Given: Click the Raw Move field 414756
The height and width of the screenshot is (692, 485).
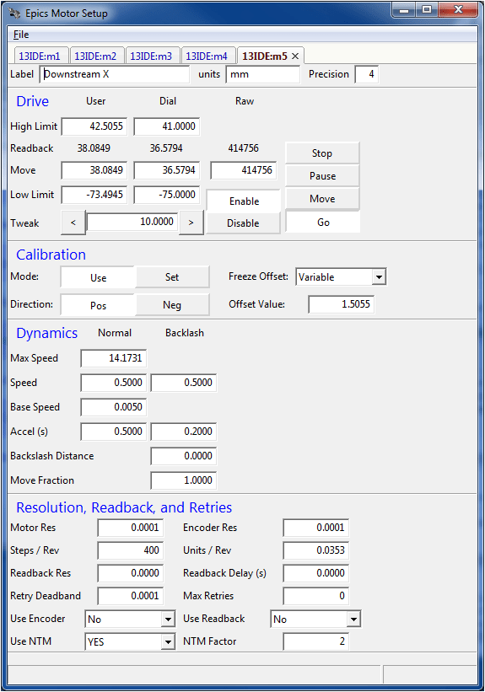Looking at the screenshot, I should coord(244,170).
